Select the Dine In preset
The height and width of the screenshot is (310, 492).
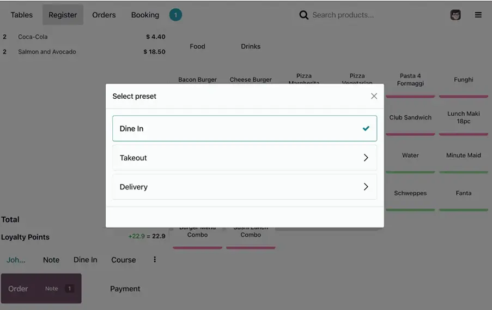tap(244, 129)
